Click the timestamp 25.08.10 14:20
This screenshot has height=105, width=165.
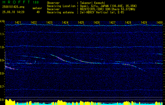(x=13, y=12)
